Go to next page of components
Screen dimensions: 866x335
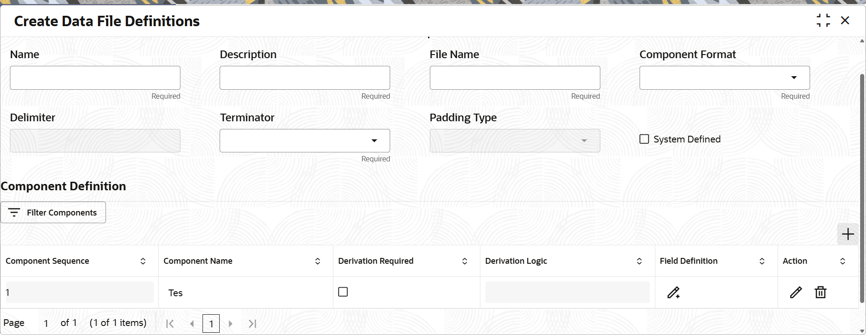click(230, 323)
